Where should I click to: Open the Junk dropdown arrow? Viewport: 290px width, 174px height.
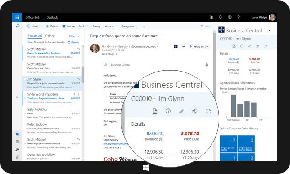click(87, 26)
